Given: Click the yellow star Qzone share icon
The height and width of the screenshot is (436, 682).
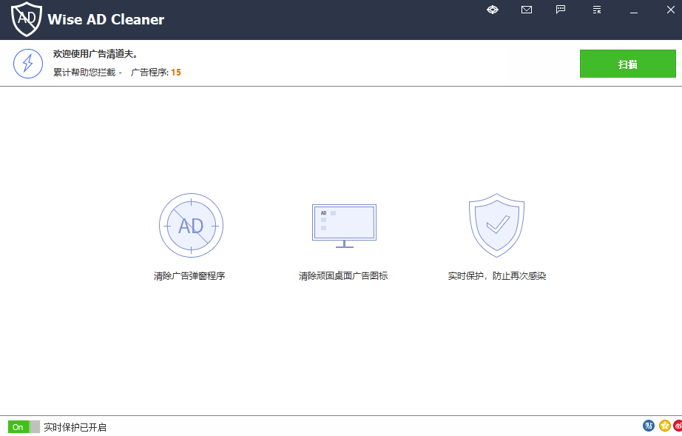Looking at the screenshot, I should [x=664, y=426].
